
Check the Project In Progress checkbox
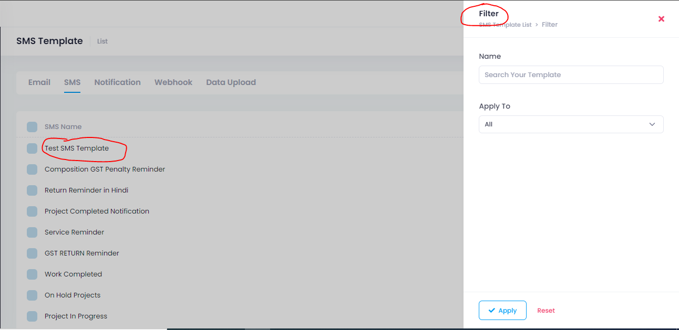pos(32,316)
